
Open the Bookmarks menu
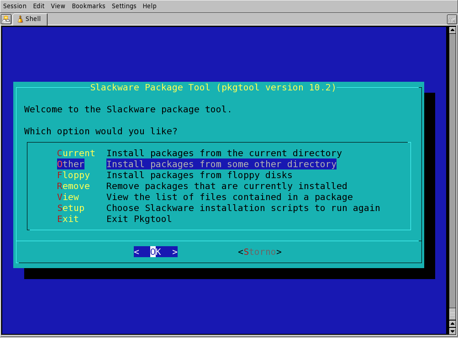[89, 6]
